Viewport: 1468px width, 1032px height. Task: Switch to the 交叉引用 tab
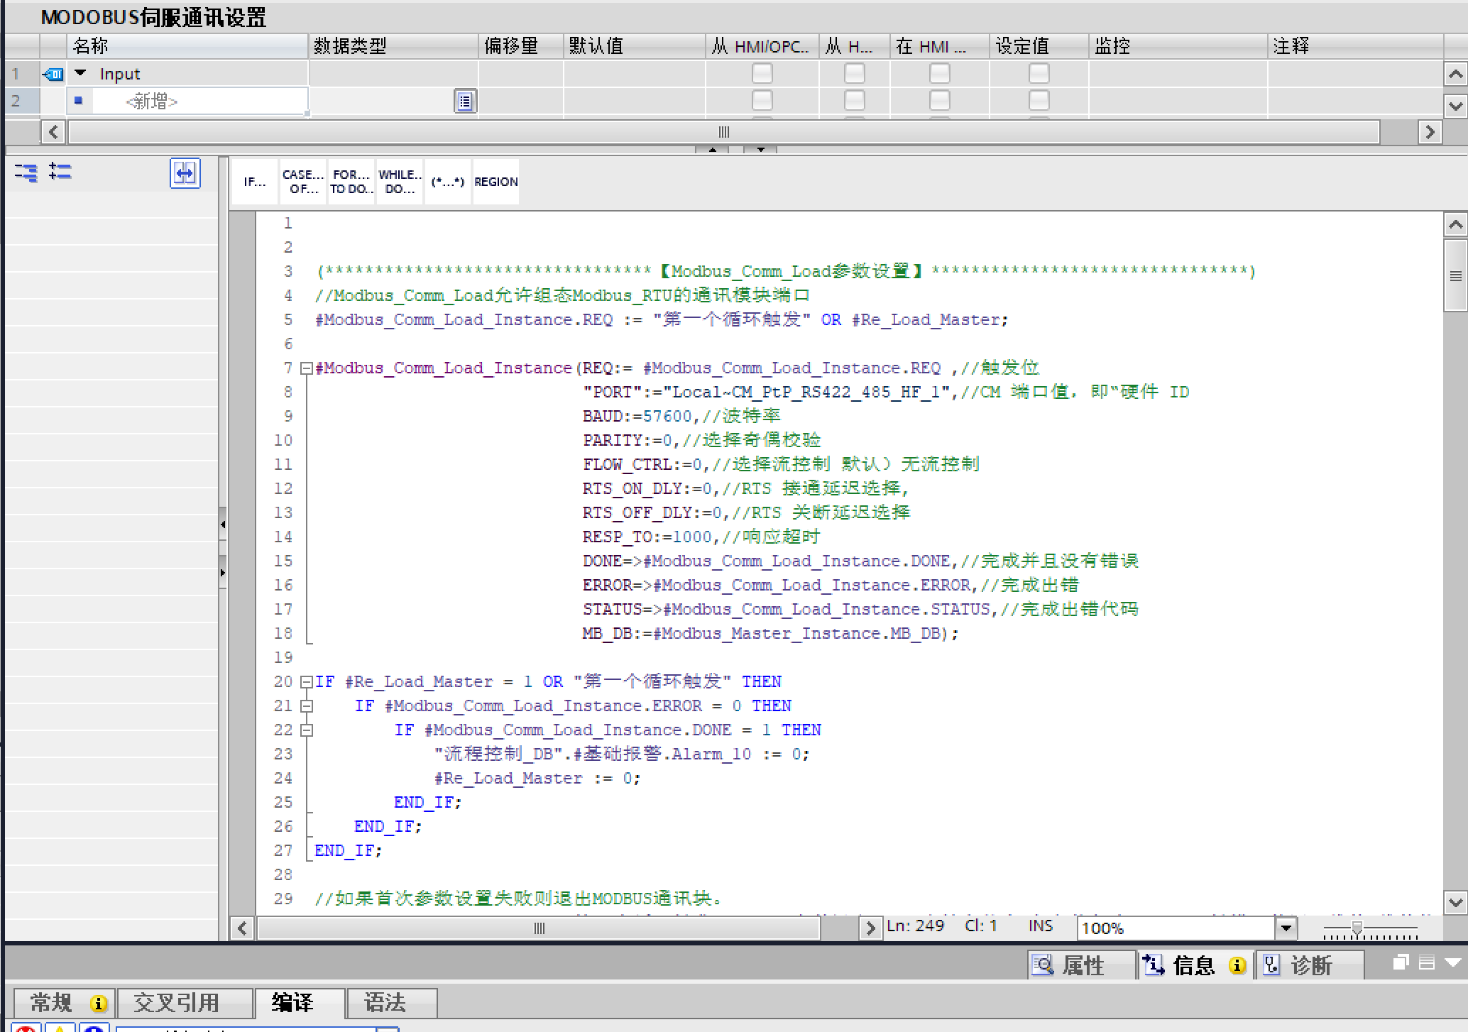click(x=176, y=1003)
